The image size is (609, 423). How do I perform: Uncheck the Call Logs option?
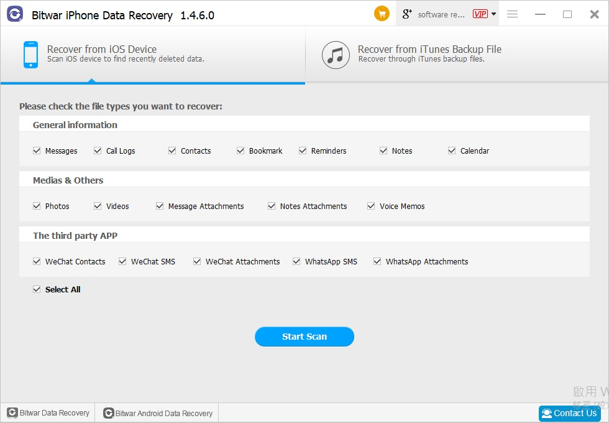98,151
